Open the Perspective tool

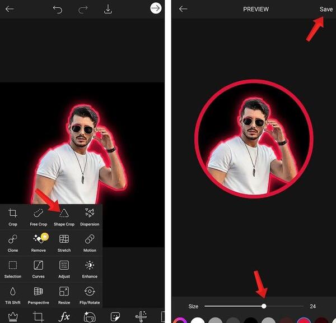click(38, 296)
